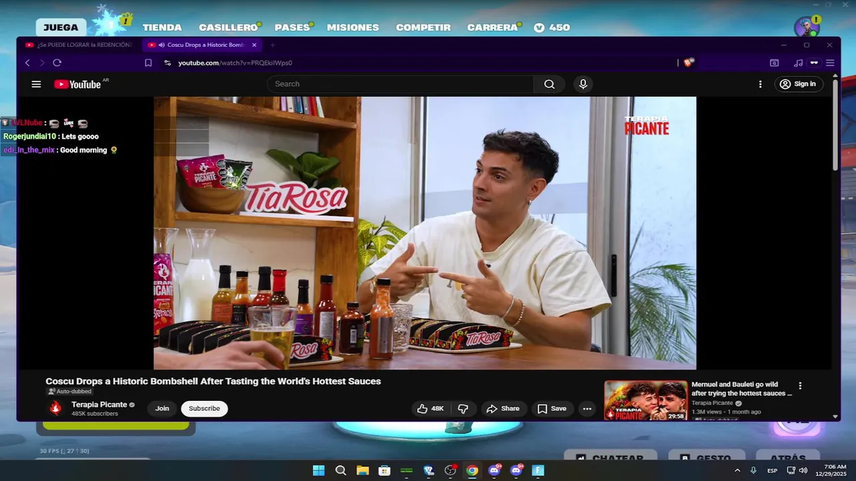Click the video player to pause
Image resolution: width=856 pixels, height=481 pixels.
[x=425, y=233]
